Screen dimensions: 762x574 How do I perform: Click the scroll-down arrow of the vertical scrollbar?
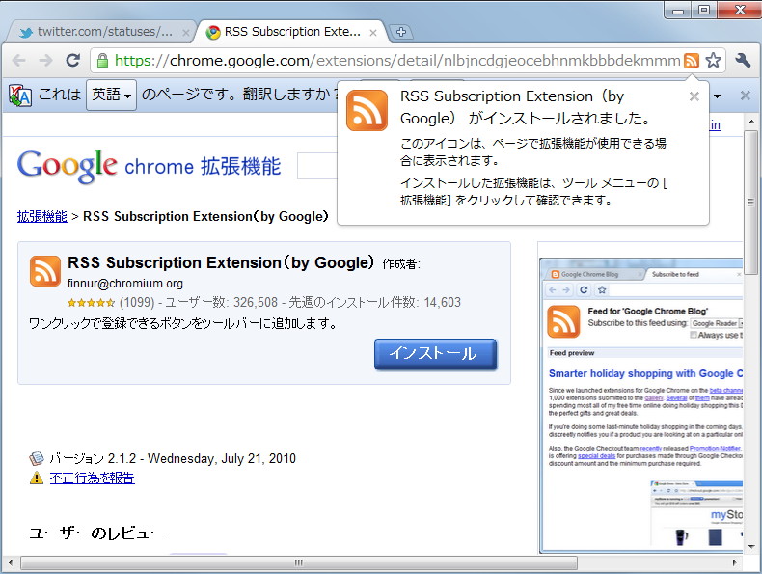point(751,547)
